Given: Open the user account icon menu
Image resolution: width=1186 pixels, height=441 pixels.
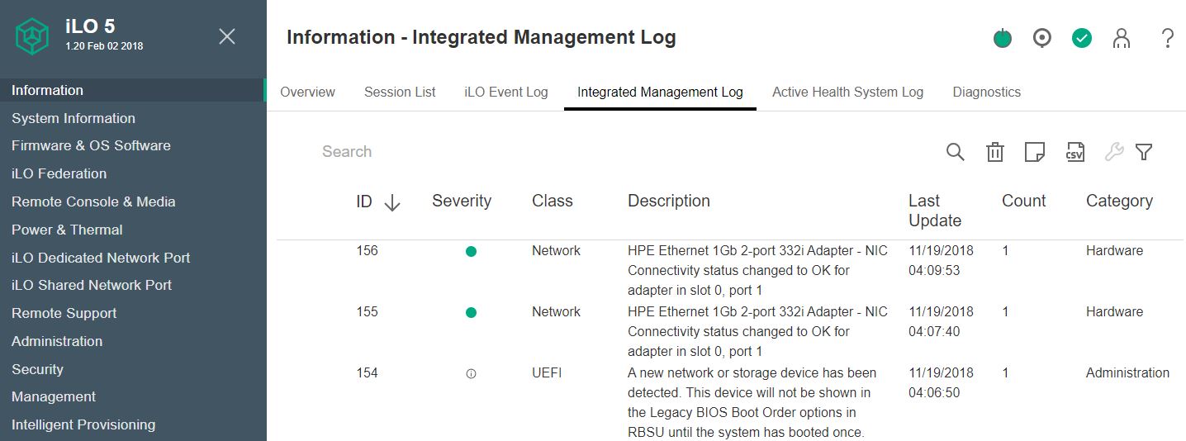Looking at the screenshot, I should pyautogui.click(x=1122, y=38).
